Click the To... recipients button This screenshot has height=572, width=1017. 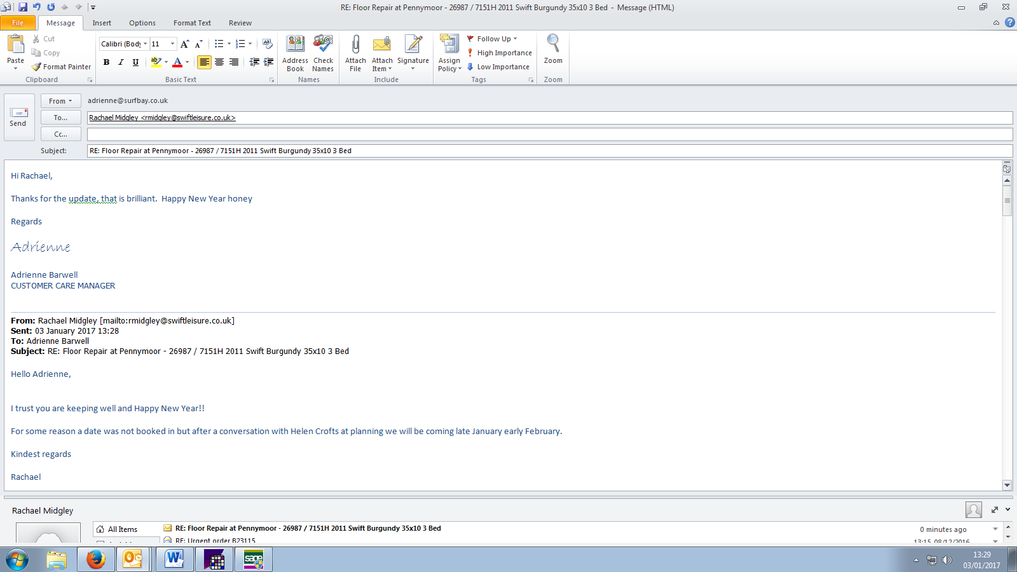click(x=60, y=118)
